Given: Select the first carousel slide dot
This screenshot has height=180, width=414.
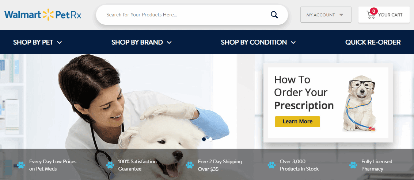Looking at the screenshot, I should pos(204,139).
